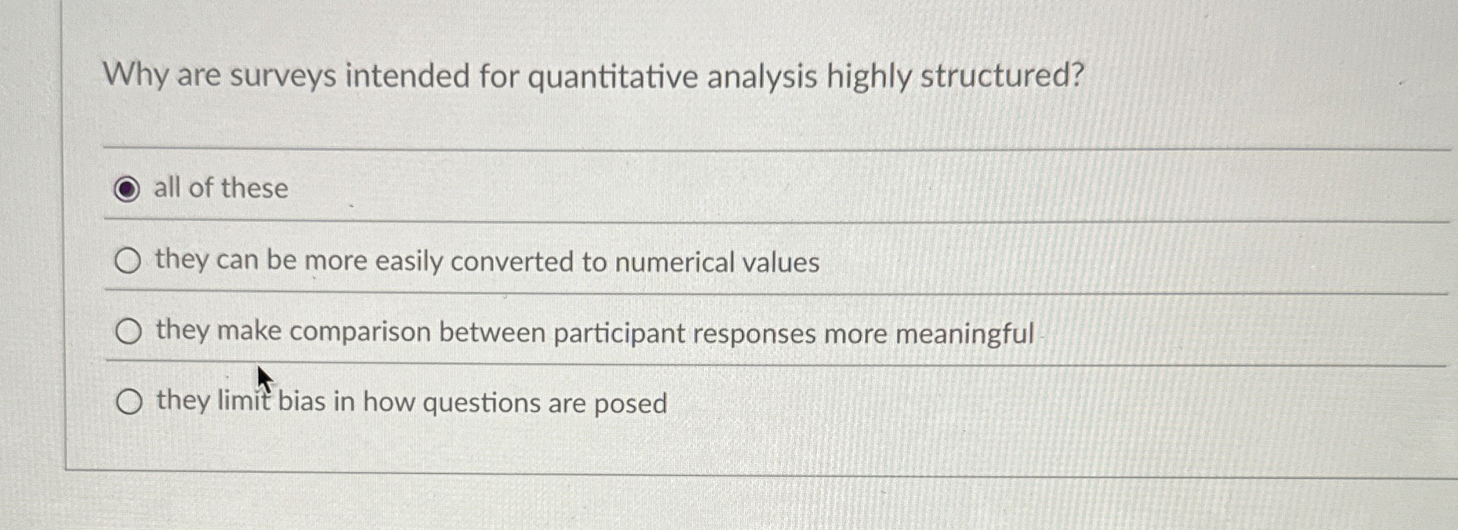
Task: Click the filled radio indicator beside "all of these"
Action: tap(126, 189)
